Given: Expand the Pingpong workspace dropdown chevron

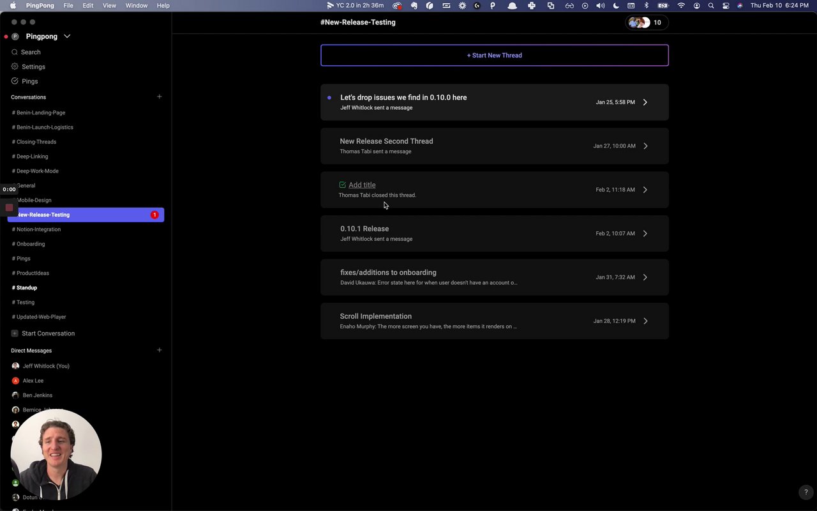Looking at the screenshot, I should click(67, 36).
